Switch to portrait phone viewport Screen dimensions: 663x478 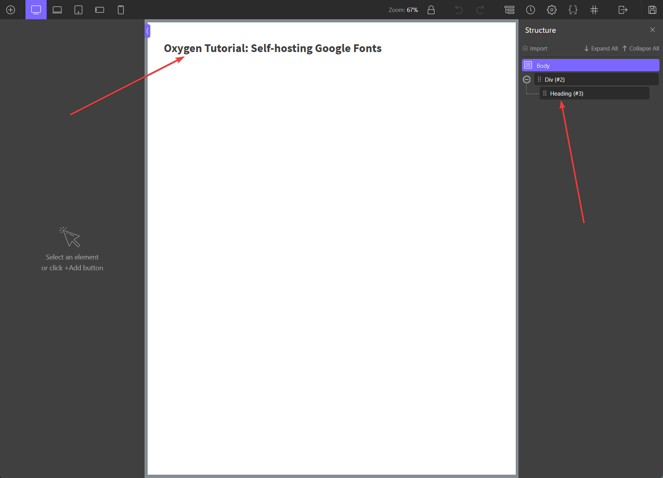121,10
